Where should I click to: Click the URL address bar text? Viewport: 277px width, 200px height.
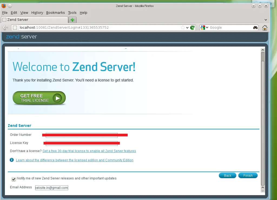(64, 28)
